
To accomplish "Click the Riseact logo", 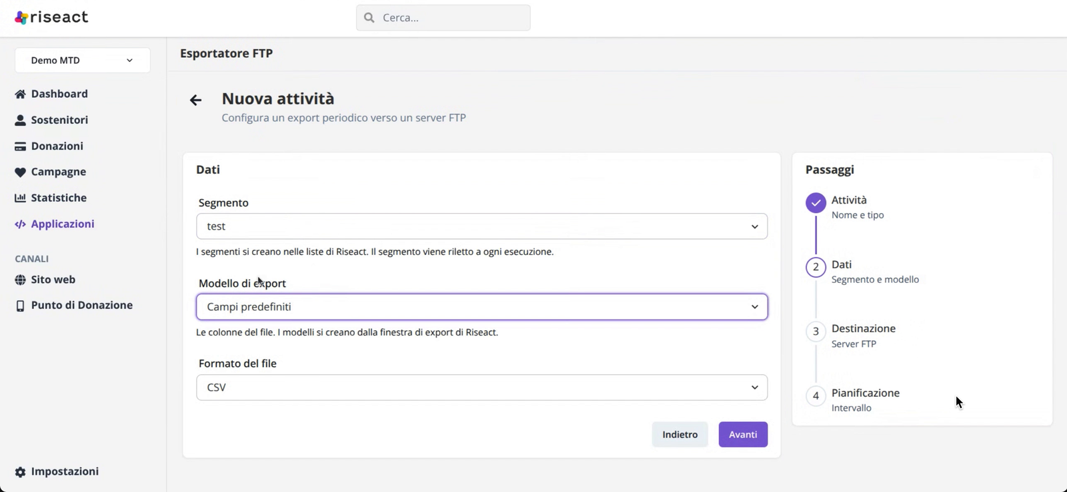I will 51,17.
